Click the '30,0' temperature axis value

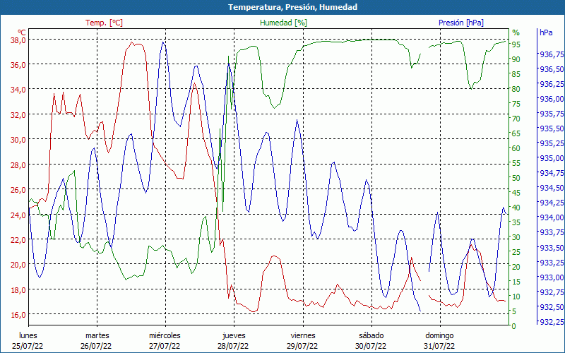(x=18, y=140)
